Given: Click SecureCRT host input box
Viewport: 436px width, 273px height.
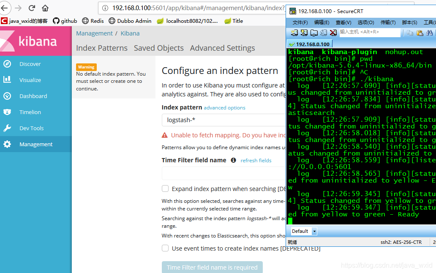Looking at the screenshot, I should [370, 32].
